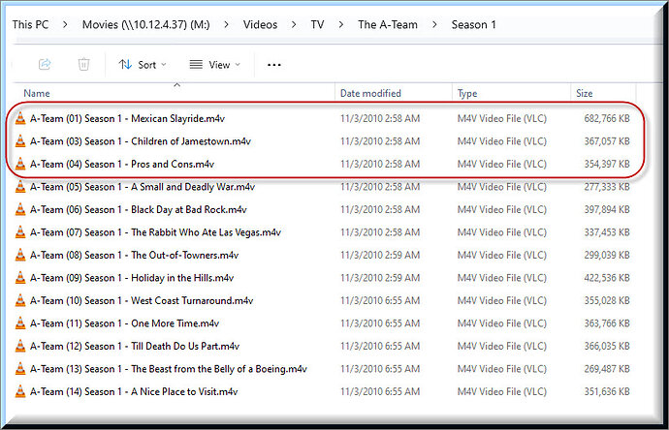Click VLC icon of Beast from the Belly file
The image size is (669, 430).
[20, 369]
